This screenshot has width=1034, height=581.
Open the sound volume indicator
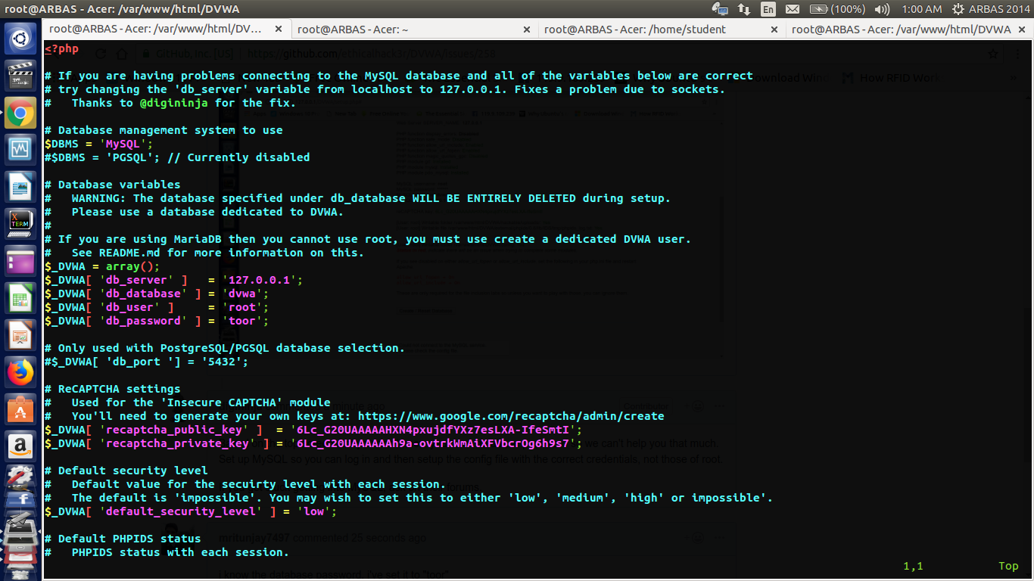point(882,9)
